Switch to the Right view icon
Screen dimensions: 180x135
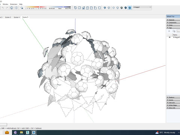(87, 8)
